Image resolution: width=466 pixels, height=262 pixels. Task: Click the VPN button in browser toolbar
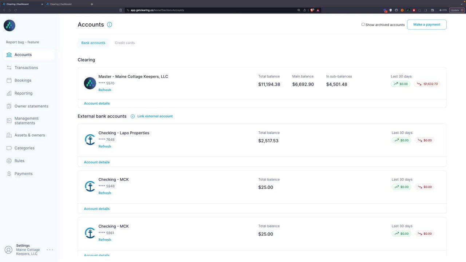click(x=443, y=10)
